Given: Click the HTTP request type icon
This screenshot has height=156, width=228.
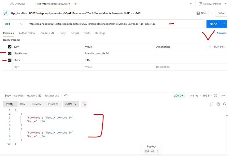Looking at the screenshot, I should 6,13.
